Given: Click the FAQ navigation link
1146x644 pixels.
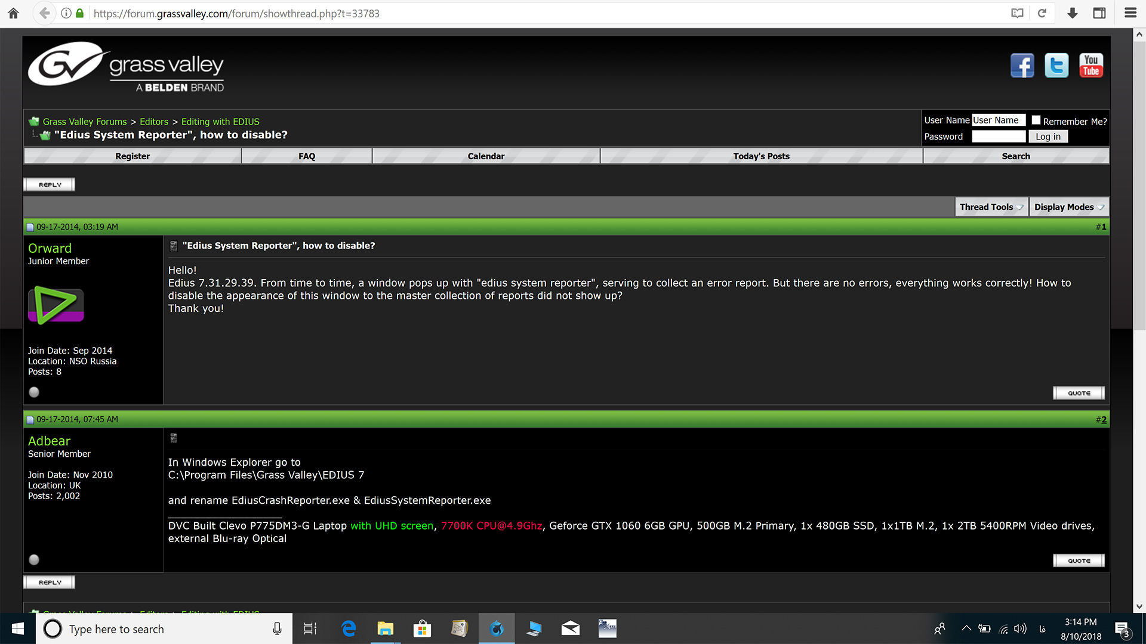Looking at the screenshot, I should tap(307, 156).
